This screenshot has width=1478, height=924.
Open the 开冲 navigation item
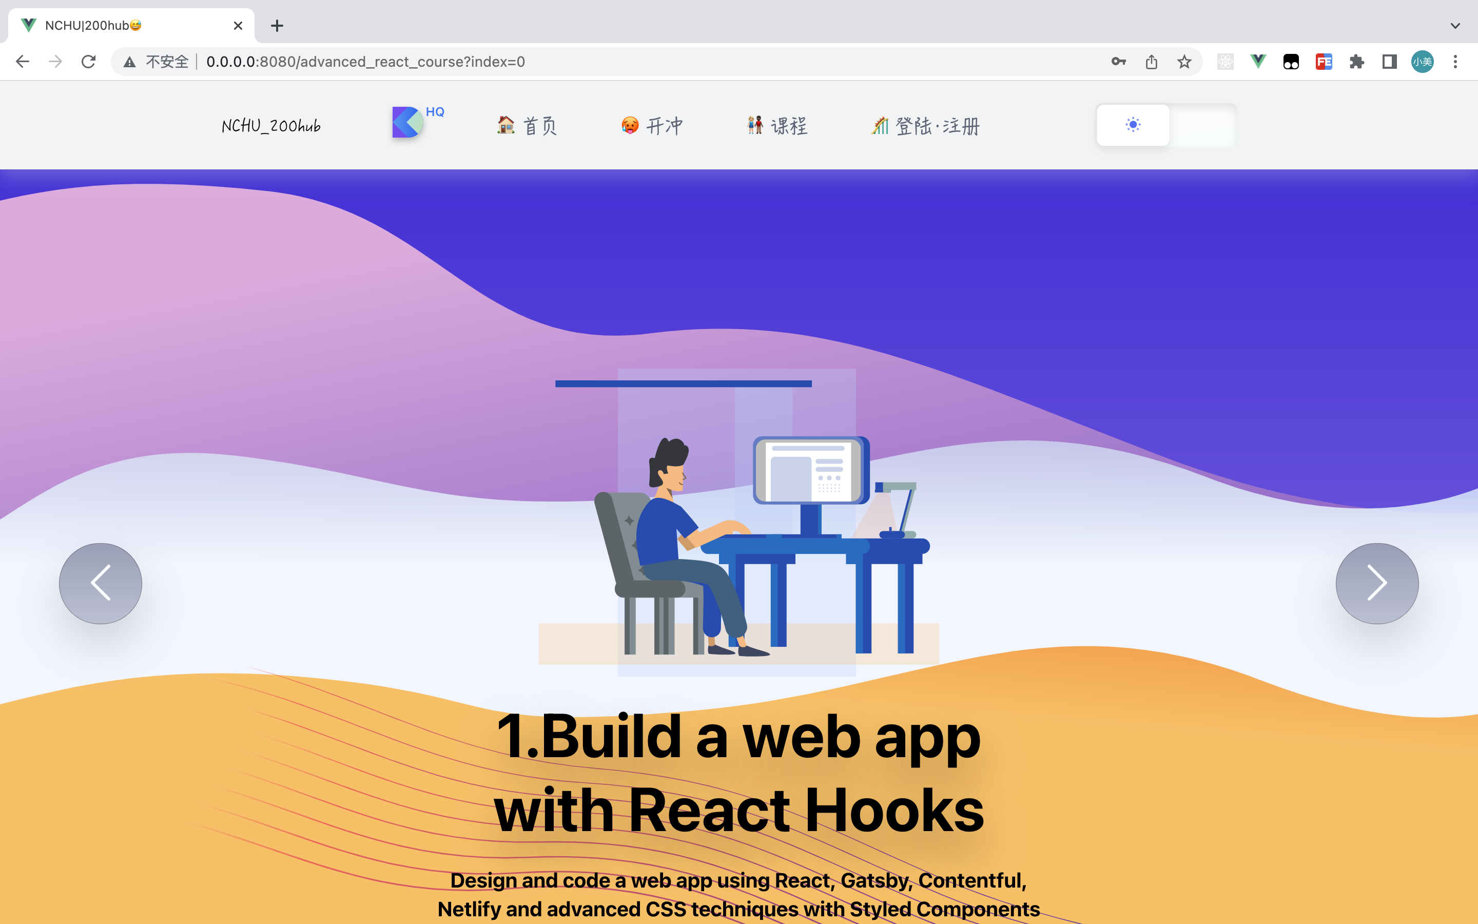(x=652, y=126)
